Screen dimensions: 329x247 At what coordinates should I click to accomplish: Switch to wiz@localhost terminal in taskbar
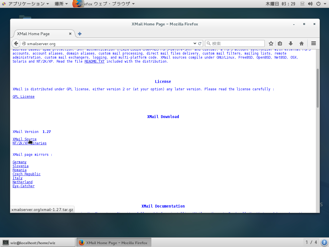click(38, 243)
